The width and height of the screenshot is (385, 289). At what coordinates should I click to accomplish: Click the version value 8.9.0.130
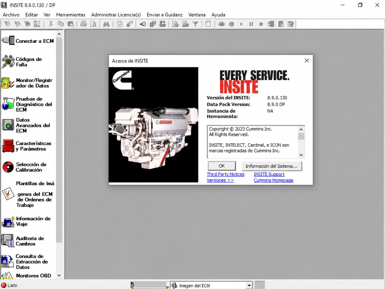pos(277,98)
